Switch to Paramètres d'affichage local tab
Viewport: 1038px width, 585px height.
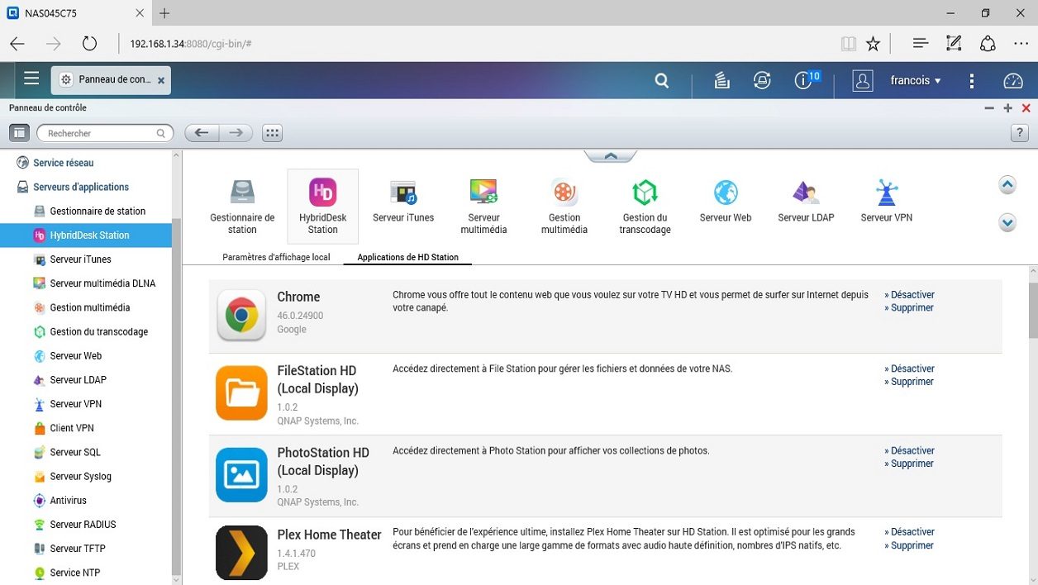pos(276,257)
